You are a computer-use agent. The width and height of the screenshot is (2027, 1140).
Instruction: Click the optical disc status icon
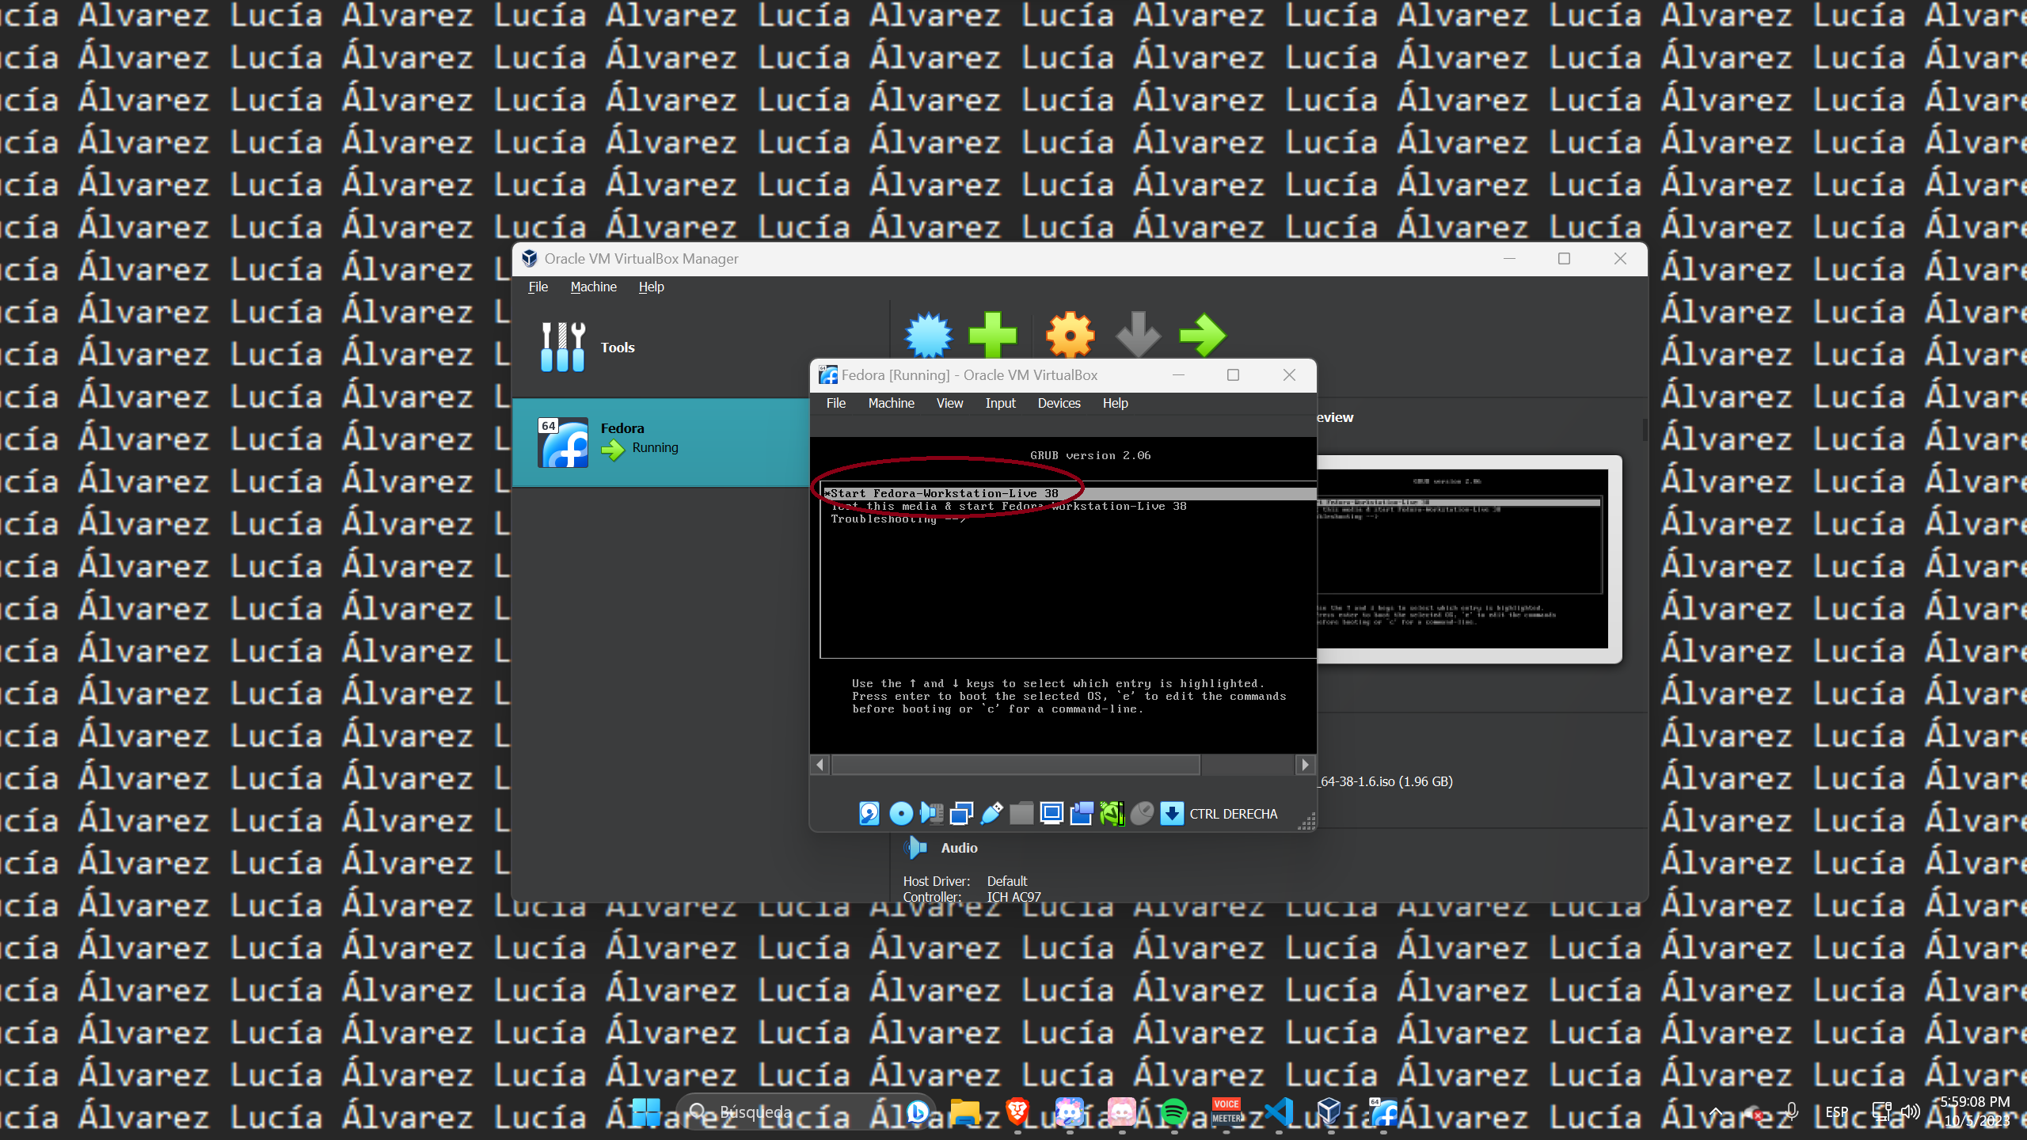pos(901,813)
